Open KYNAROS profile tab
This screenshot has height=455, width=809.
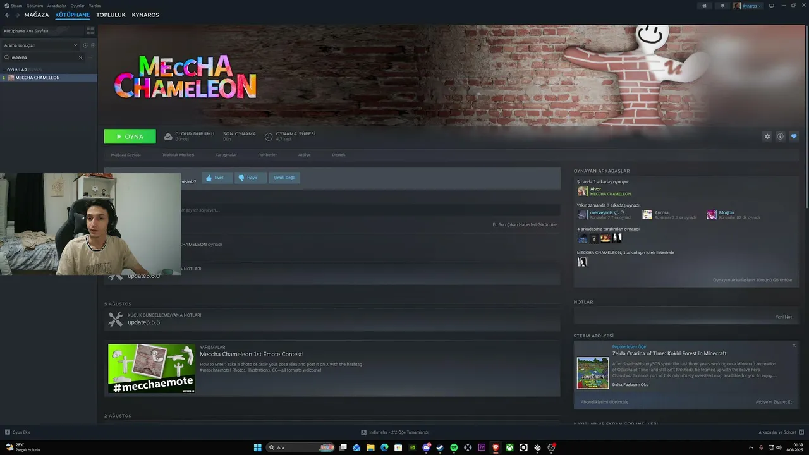tap(145, 15)
